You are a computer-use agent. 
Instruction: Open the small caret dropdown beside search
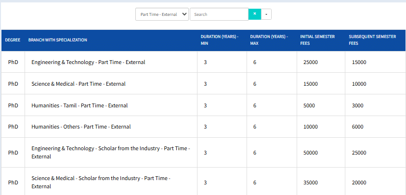coord(266,14)
